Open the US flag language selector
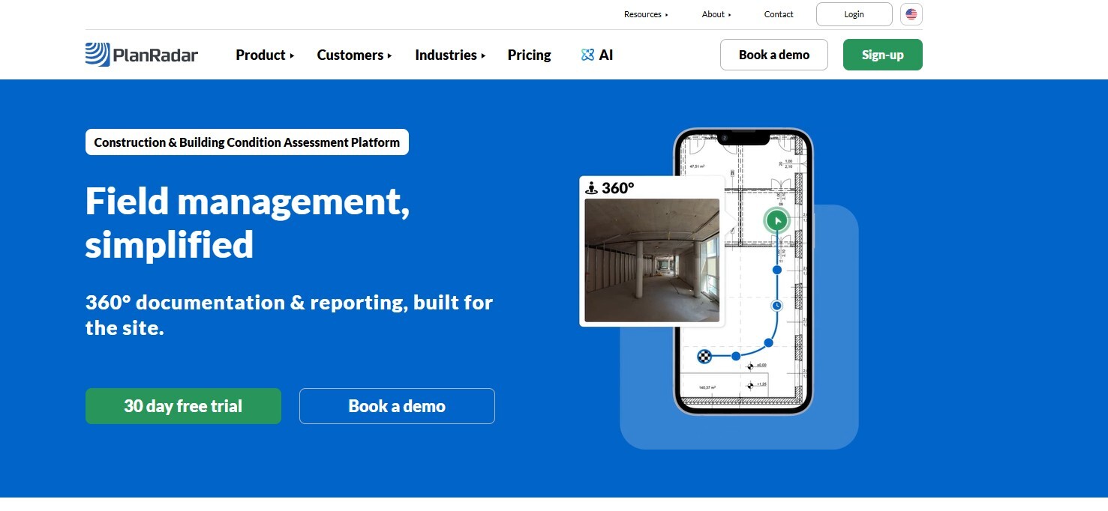 911,14
